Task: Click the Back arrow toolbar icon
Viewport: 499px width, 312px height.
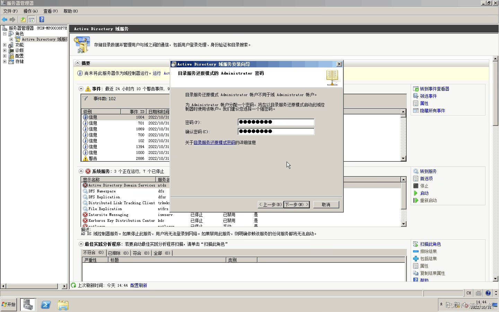Action: point(5,20)
